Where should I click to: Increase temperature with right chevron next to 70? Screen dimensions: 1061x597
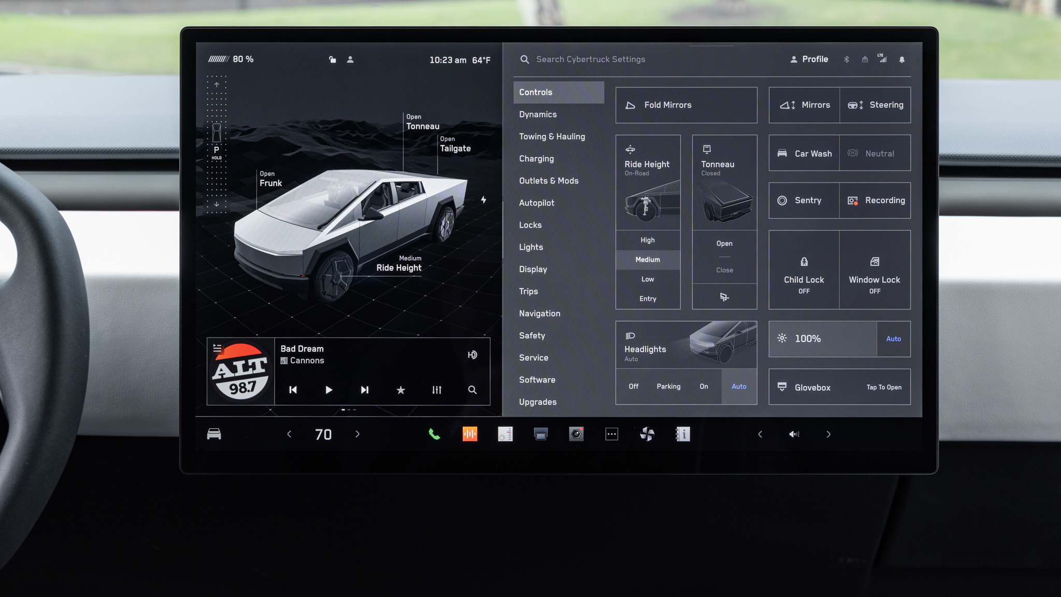click(x=357, y=434)
